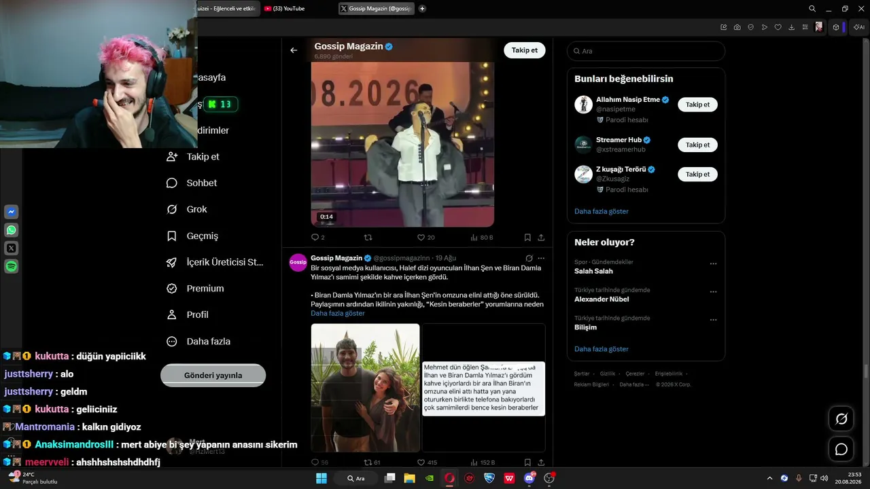The image size is (870, 489).
Task: Open the browser send (flow) icon
Action: coord(765,27)
